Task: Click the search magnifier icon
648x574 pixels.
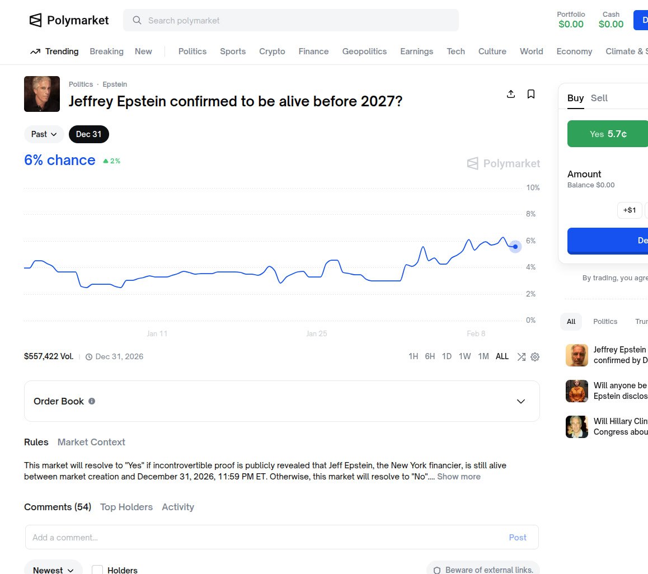Action: coord(137,21)
